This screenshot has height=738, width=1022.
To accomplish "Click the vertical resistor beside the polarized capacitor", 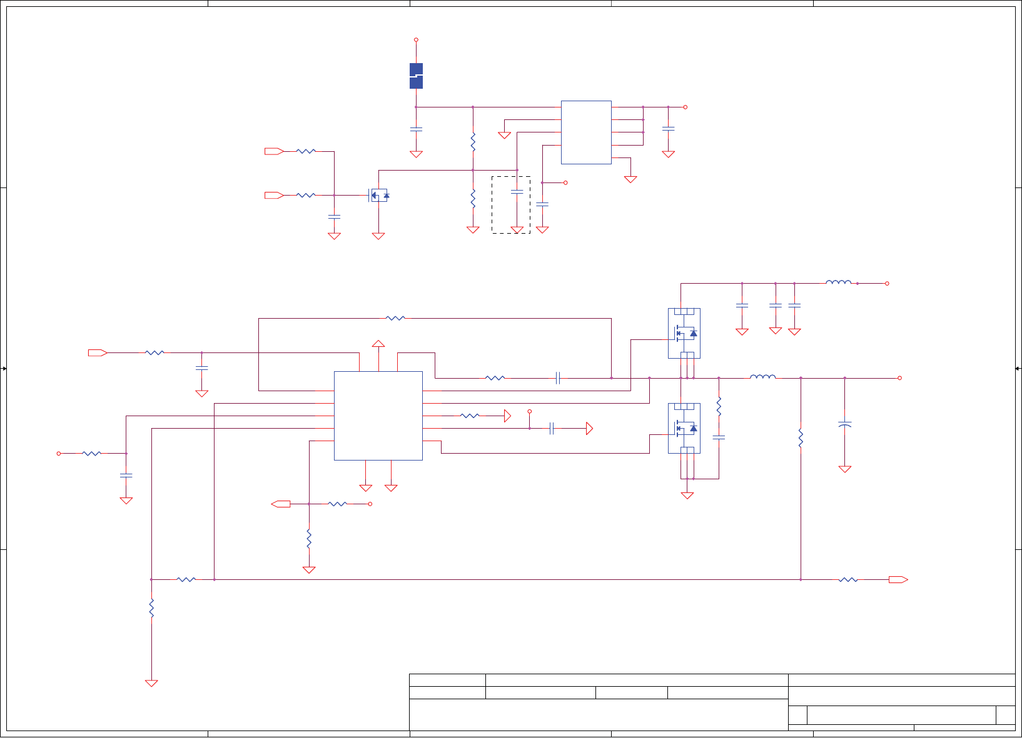I will [801, 438].
